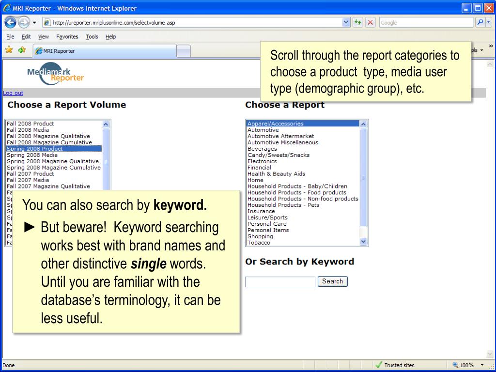Click the Add to Favorites icon
This screenshot has height=372, width=496.
22,50
